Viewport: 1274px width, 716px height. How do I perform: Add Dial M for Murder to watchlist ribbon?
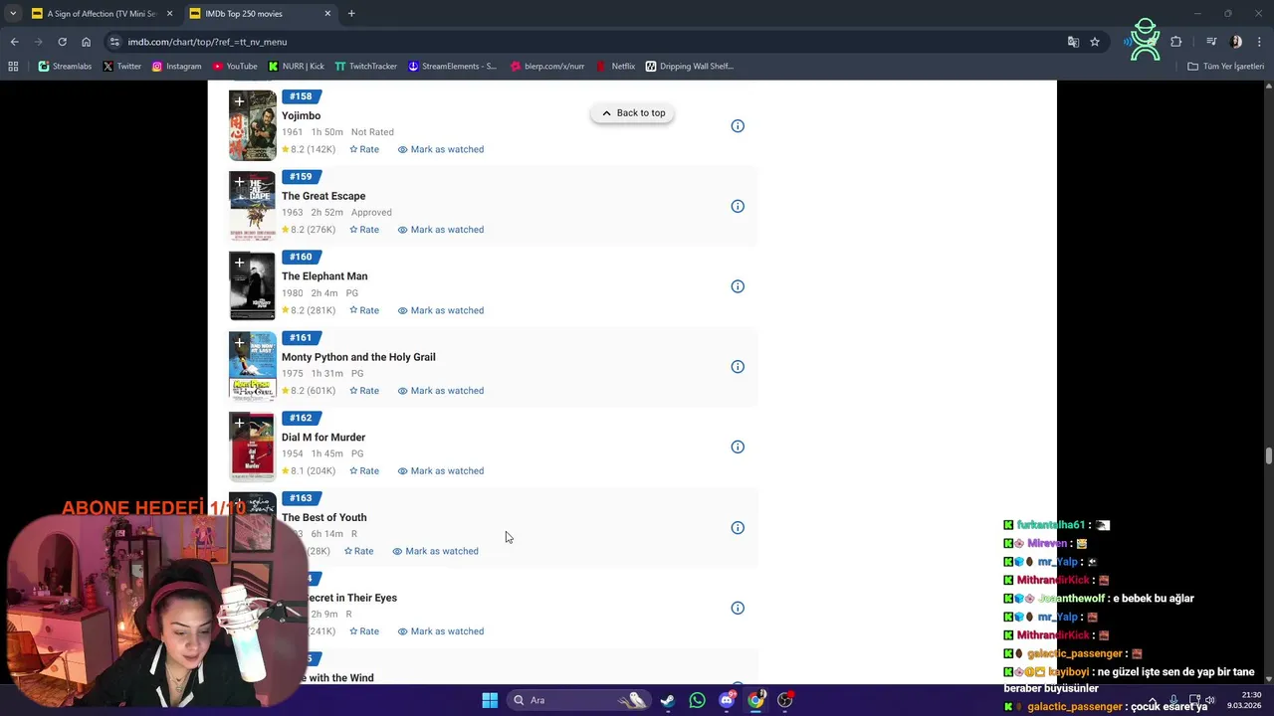239,424
